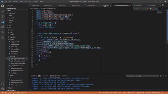Open the Manage gear icon
This screenshot has height=94, width=168.
point(3,89)
